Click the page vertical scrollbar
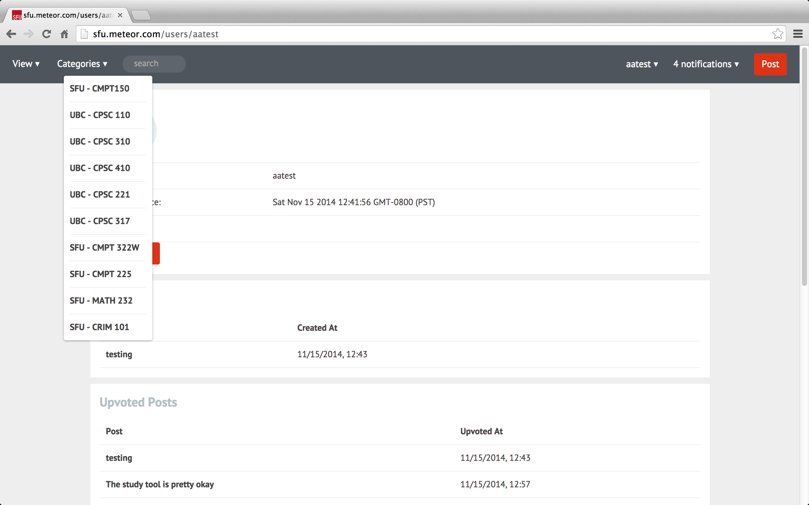Viewport: 809px width, 505px height. [x=804, y=167]
